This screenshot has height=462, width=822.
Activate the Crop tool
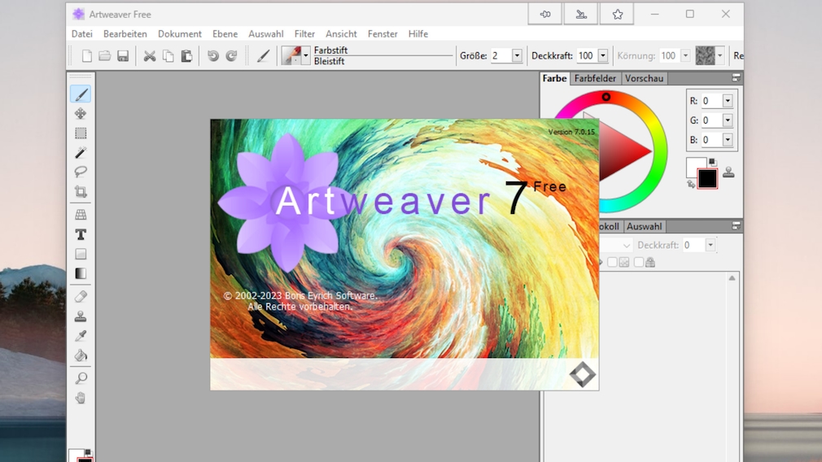pos(81,192)
